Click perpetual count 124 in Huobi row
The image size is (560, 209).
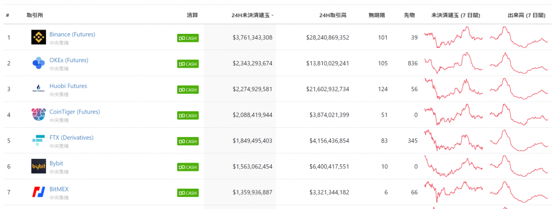(383, 89)
